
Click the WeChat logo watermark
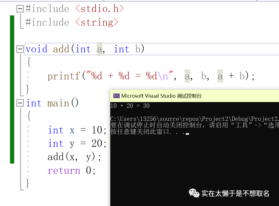point(194,193)
